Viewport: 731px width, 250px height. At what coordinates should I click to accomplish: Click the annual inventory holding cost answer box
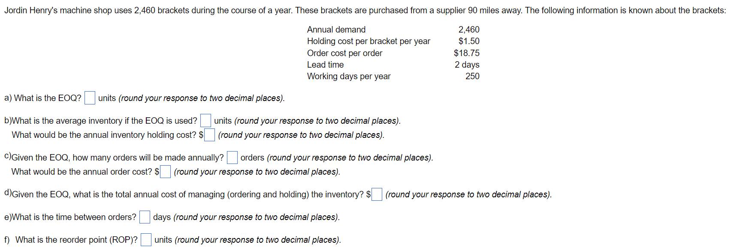[209, 135]
